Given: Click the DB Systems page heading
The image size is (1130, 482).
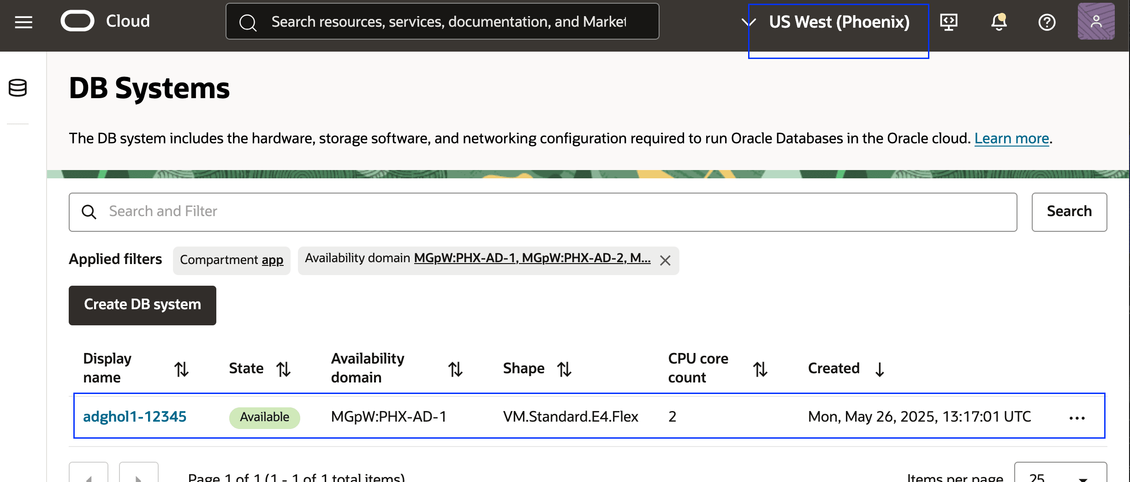Looking at the screenshot, I should click(149, 88).
